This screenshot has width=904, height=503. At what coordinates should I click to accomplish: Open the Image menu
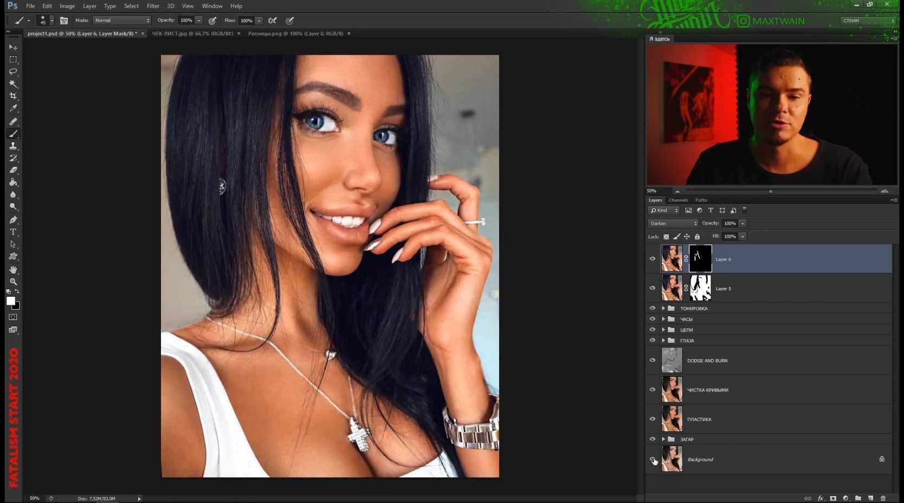pyautogui.click(x=67, y=6)
